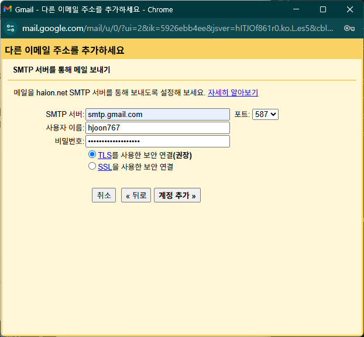Minimize the Chrome popup window
This screenshot has width=364, height=337.
[296, 9]
